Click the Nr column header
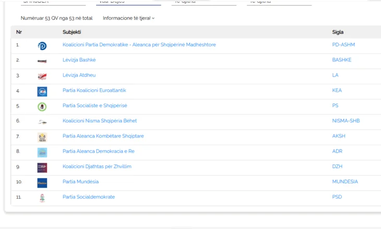Screen dimensions: 381x229 [x=19, y=32]
